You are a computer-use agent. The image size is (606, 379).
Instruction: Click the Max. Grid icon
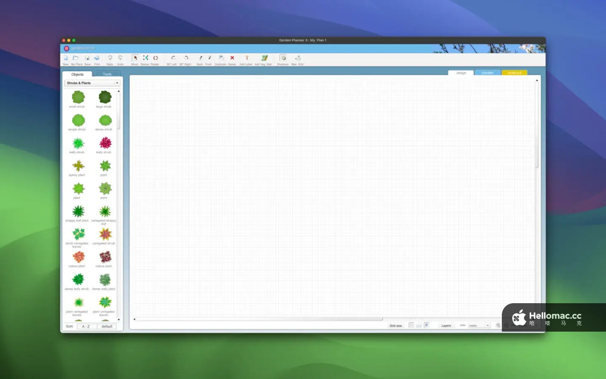coord(298,58)
